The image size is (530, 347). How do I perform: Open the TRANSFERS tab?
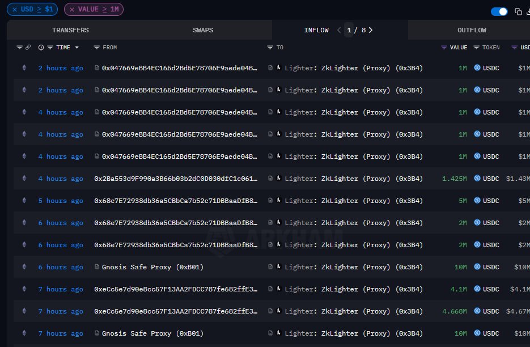[x=70, y=29]
